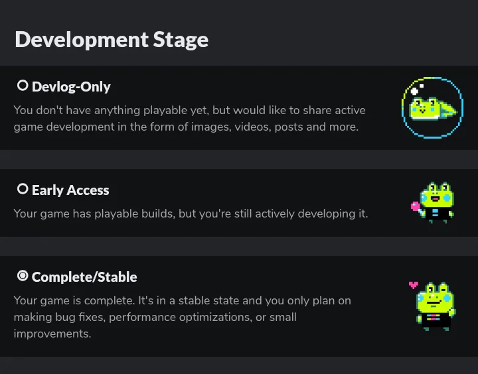Click the Development Stage heading
478x374 pixels.
112,40
